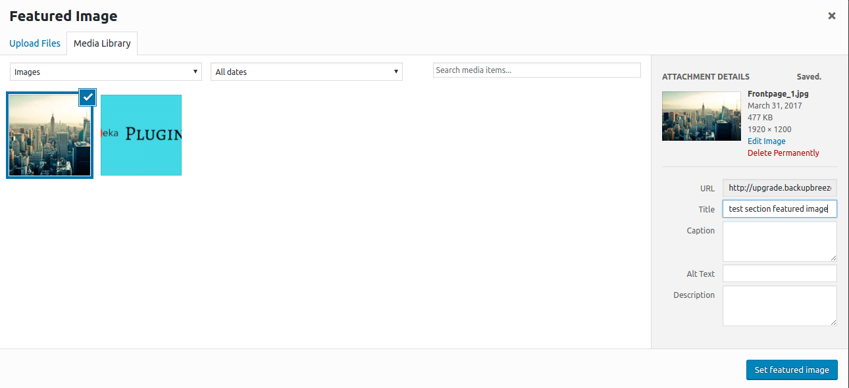Click inside the Caption text area
The height and width of the screenshot is (388, 849).
780,241
